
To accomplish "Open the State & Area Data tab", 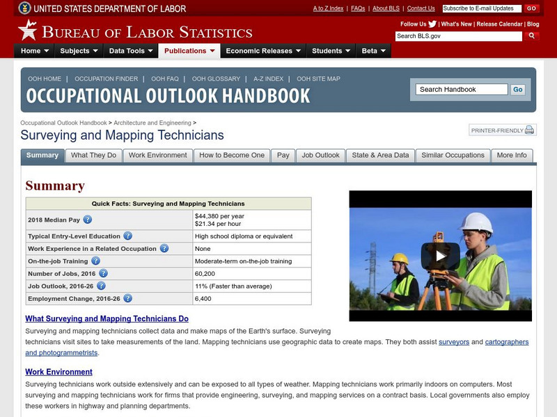I will point(380,155).
